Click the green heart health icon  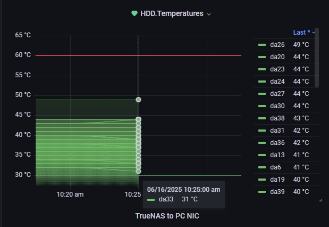tap(134, 13)
